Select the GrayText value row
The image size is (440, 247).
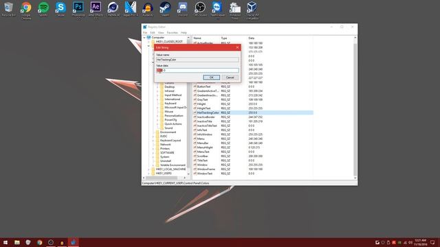(202, 99)
